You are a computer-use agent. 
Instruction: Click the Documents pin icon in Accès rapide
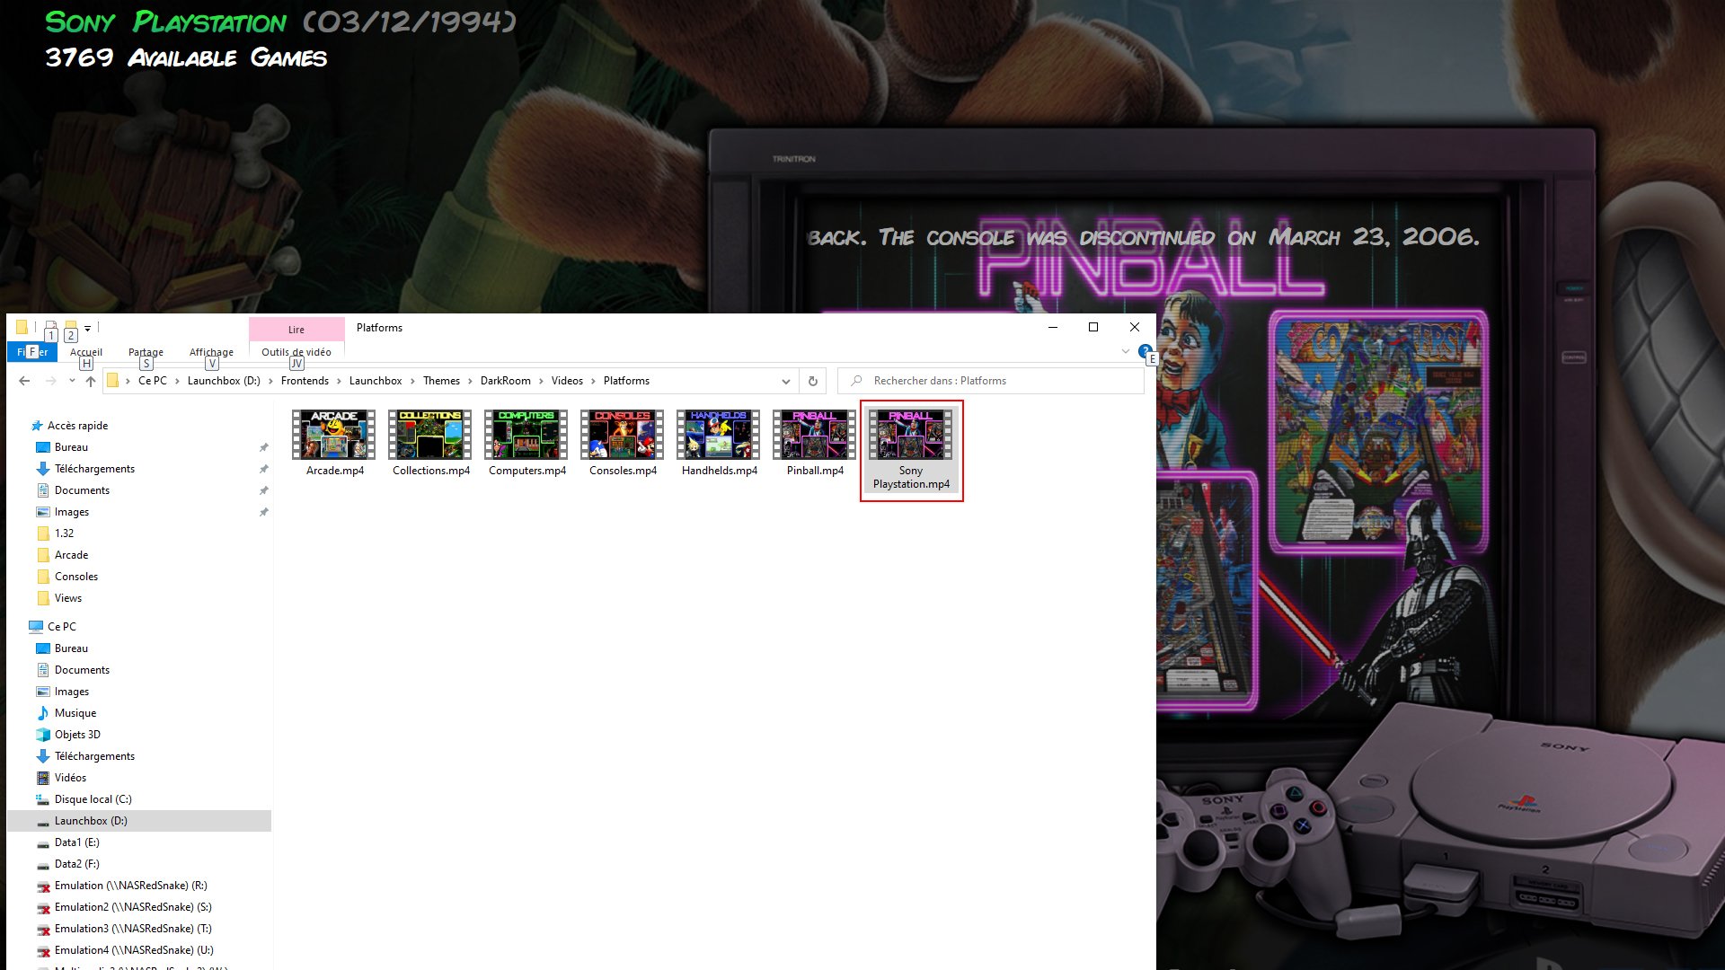pos(263,490)
